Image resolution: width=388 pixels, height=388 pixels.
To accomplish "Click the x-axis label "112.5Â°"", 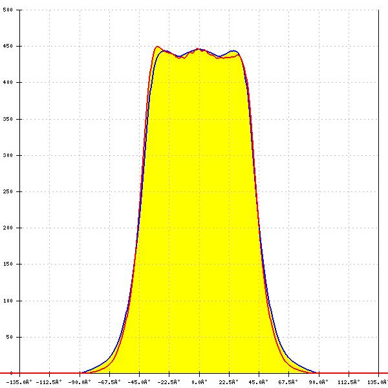I will [x=349, y=382].
